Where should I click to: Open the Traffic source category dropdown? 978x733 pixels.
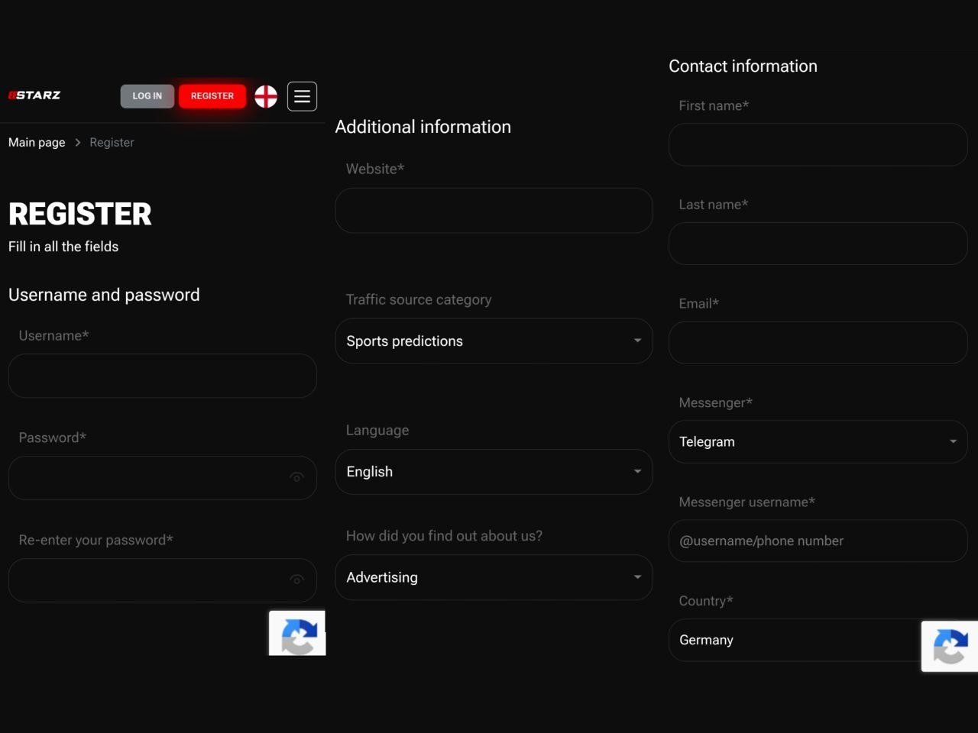pos(494,341)
